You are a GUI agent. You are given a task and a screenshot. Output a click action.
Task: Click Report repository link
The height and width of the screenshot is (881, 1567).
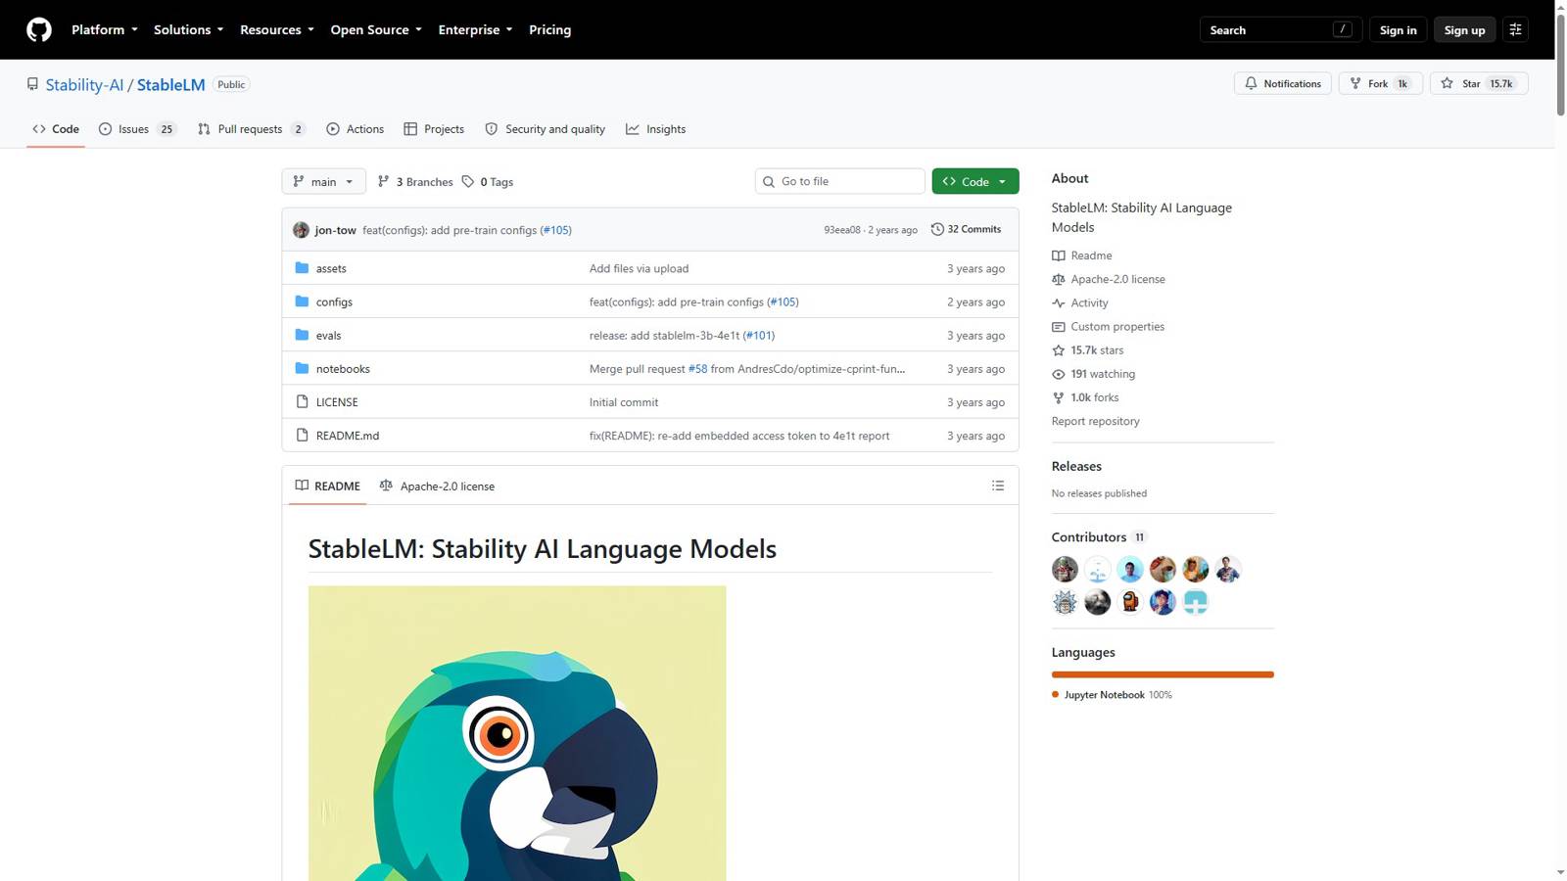coord(1095,421)
